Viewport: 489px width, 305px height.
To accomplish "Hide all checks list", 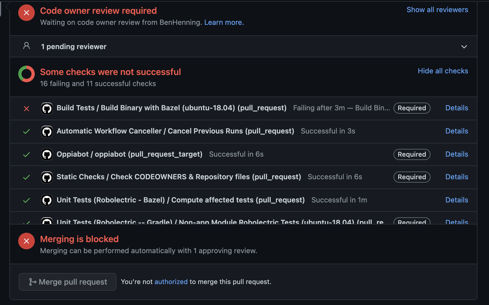I will pyautogui.click(x=443, y=71).
